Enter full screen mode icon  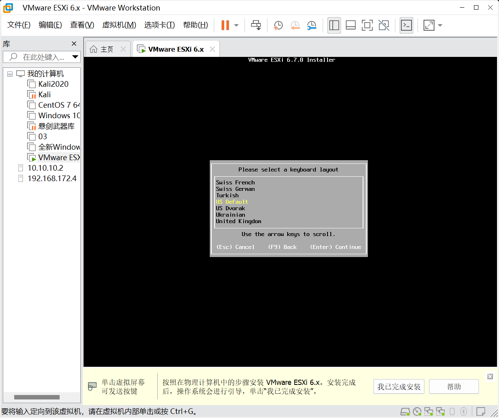367,25
